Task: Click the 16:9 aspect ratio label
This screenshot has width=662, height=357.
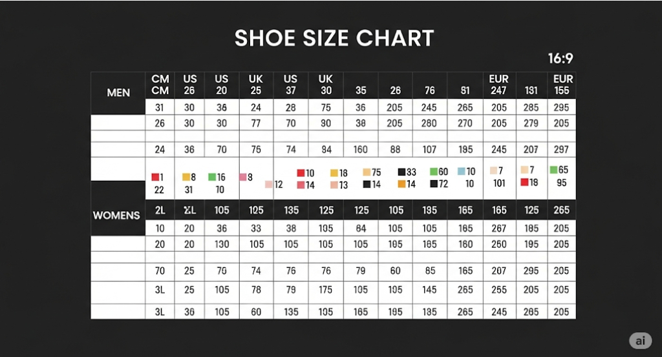Action: (x=561, y=58)
